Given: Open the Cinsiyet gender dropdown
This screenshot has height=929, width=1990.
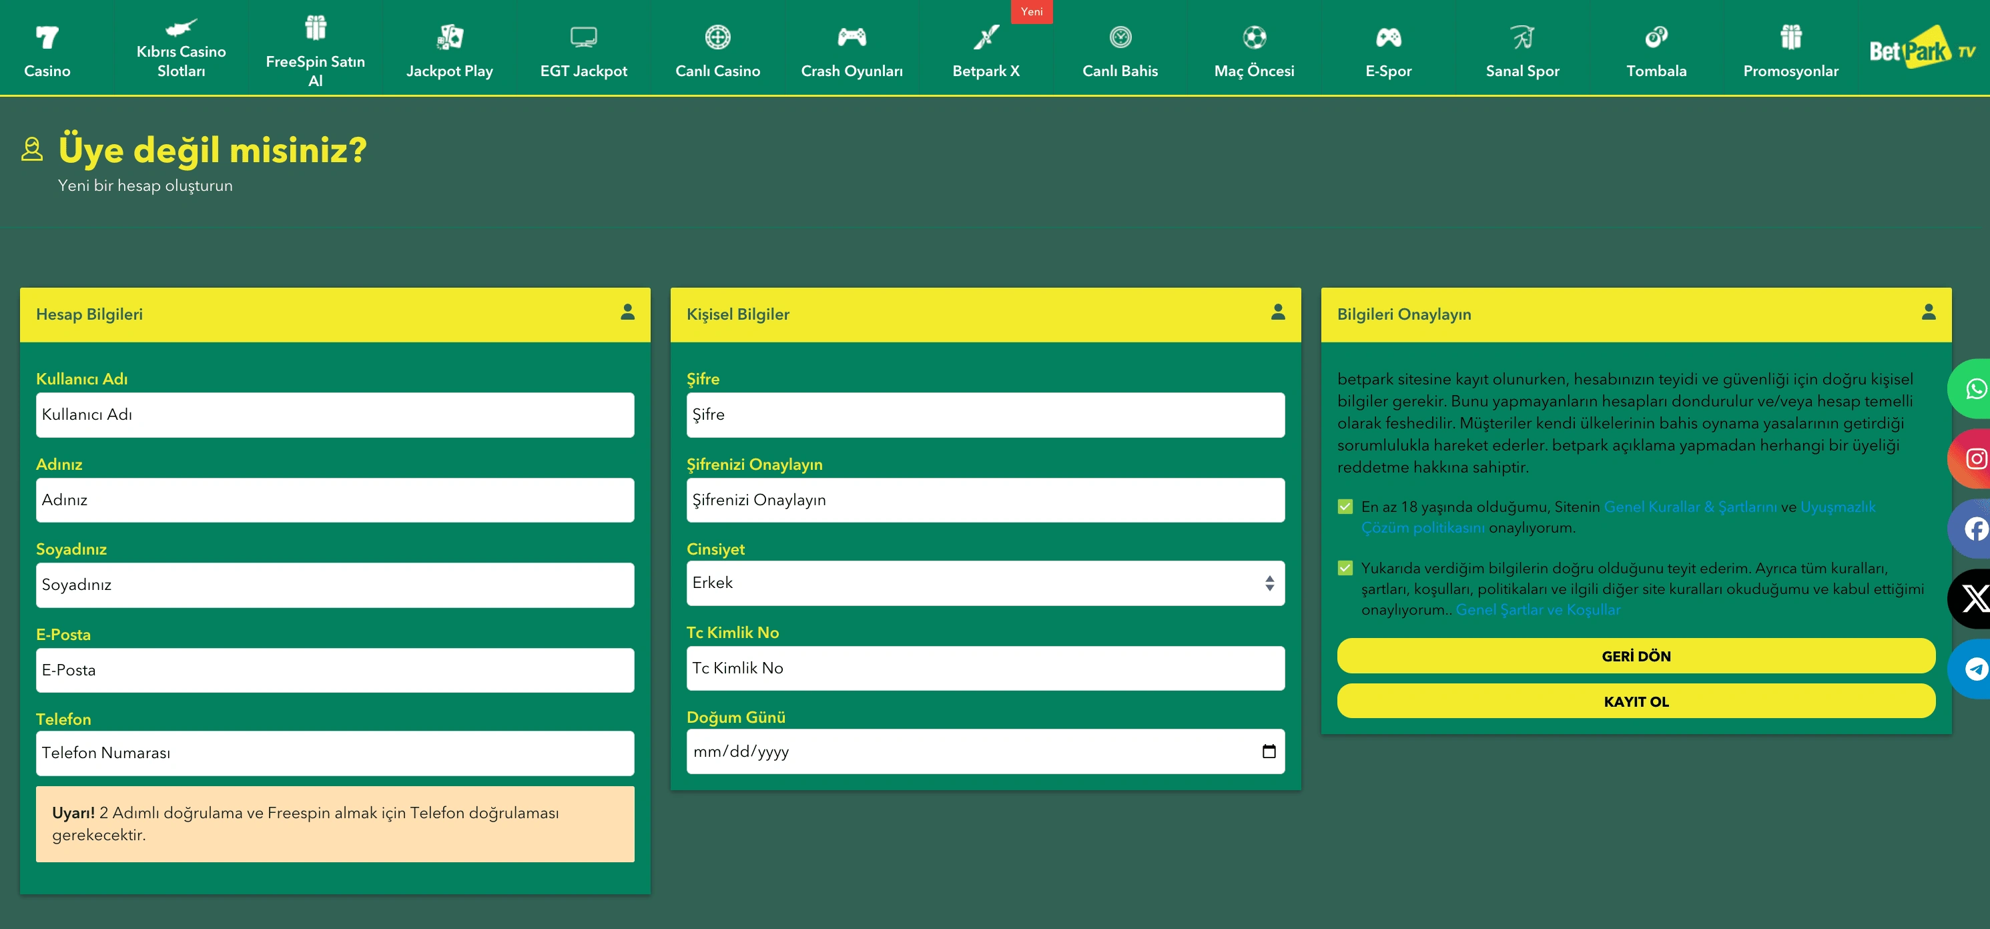Looking at the screenshot, I should [985, 583].
